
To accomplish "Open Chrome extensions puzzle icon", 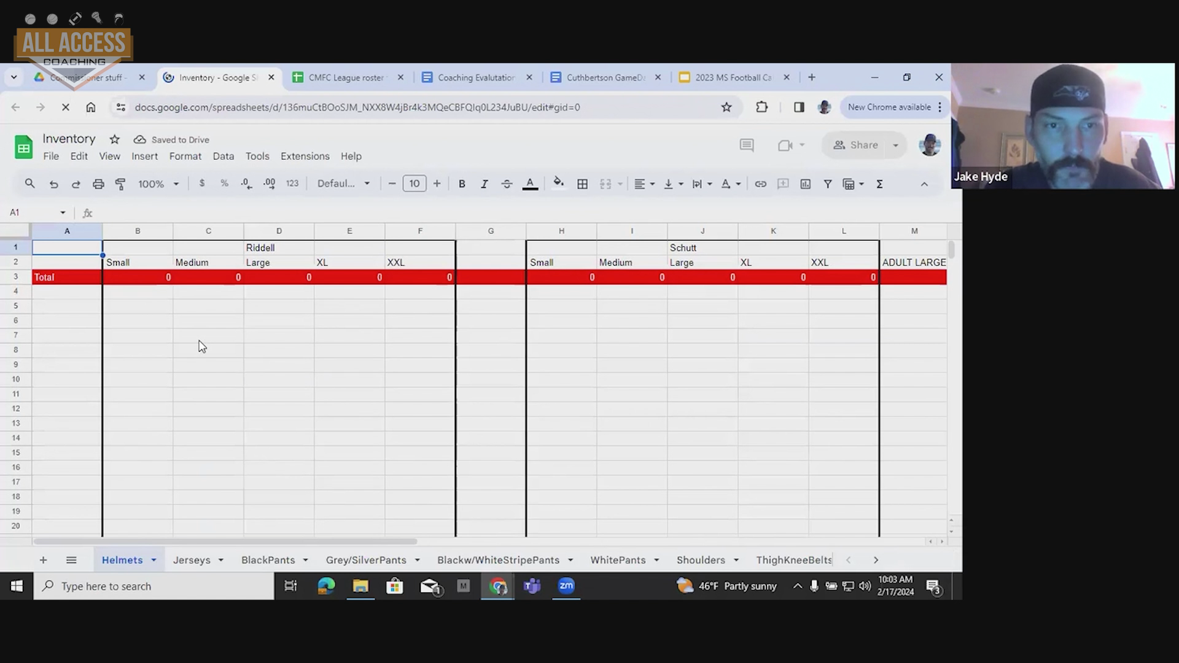I will click(761, 107).
